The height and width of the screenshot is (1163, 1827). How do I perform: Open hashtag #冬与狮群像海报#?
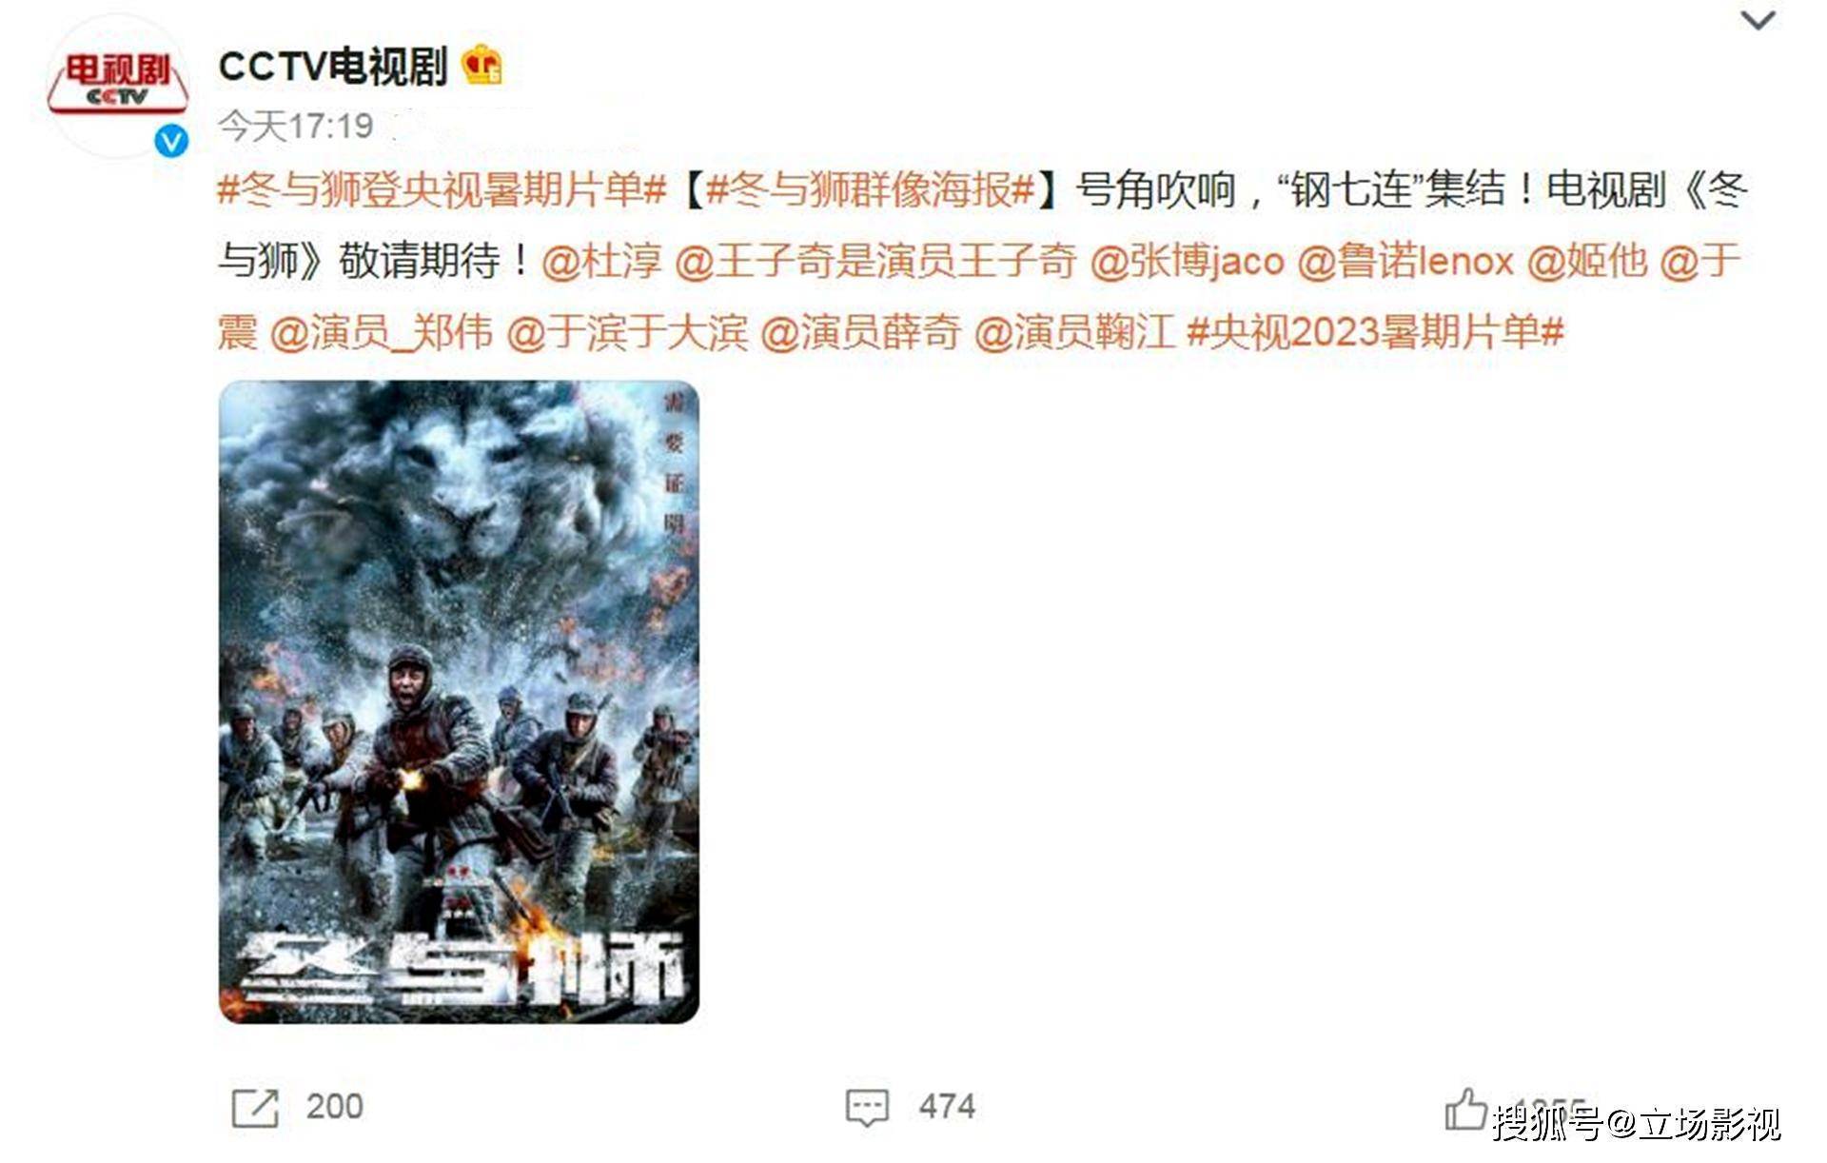pyautogui.click(x=871, y=189)
